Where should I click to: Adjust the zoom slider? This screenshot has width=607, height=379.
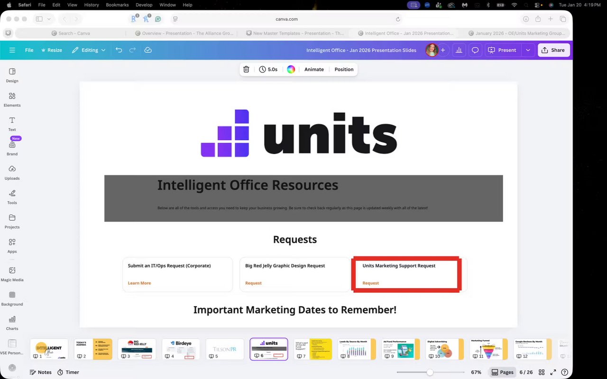tap(430, 372)
